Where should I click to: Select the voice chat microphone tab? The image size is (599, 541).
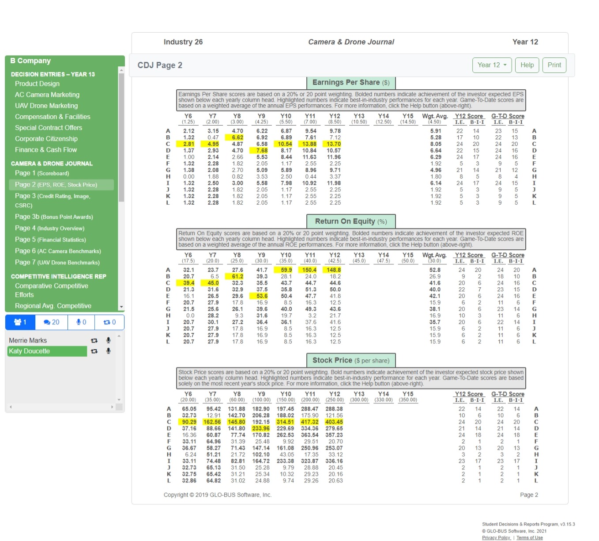(x=80, y=322)
